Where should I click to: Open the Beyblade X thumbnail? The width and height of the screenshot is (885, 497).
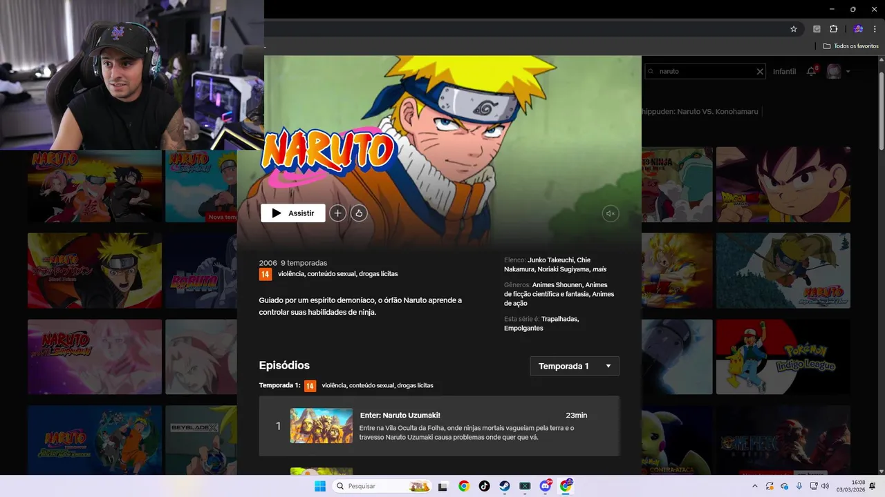(201, 440)
